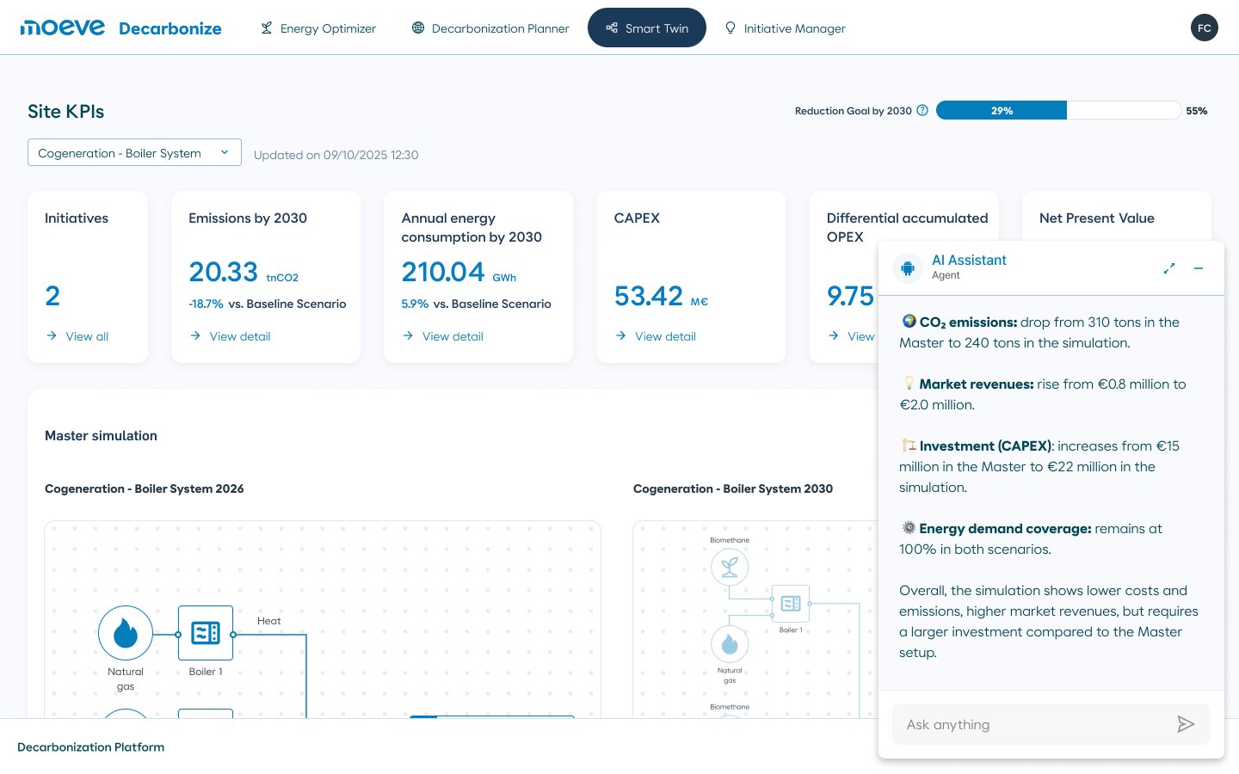The height and width of the screenshot is (774, 1239).
Task: Minimize the AI Assistant panel
Action: 1199,268
